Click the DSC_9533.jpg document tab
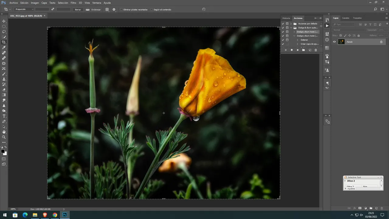Screen dimensions: 389x219 [26, 16]
